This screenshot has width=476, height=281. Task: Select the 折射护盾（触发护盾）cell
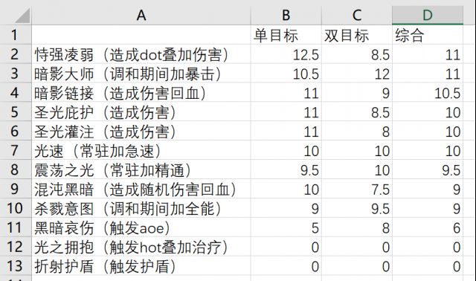(141, 266)
